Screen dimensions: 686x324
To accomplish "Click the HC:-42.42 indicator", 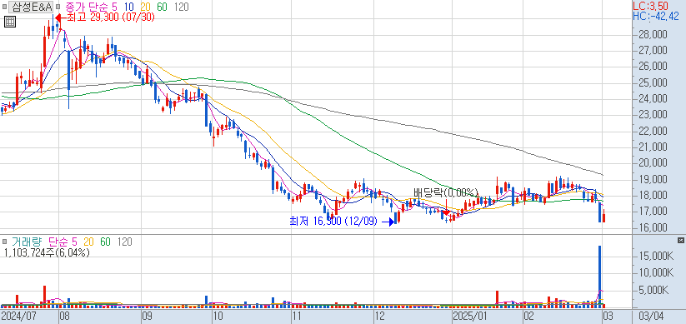I will point(656,17).
